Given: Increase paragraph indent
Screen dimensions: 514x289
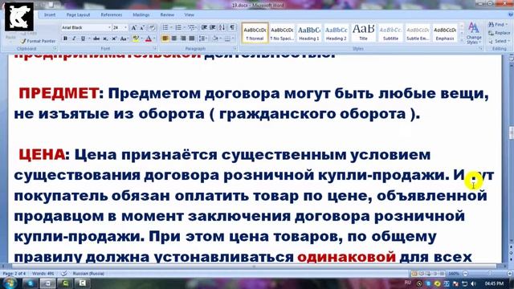Looking at the screenshot, I should pos(213,27).
